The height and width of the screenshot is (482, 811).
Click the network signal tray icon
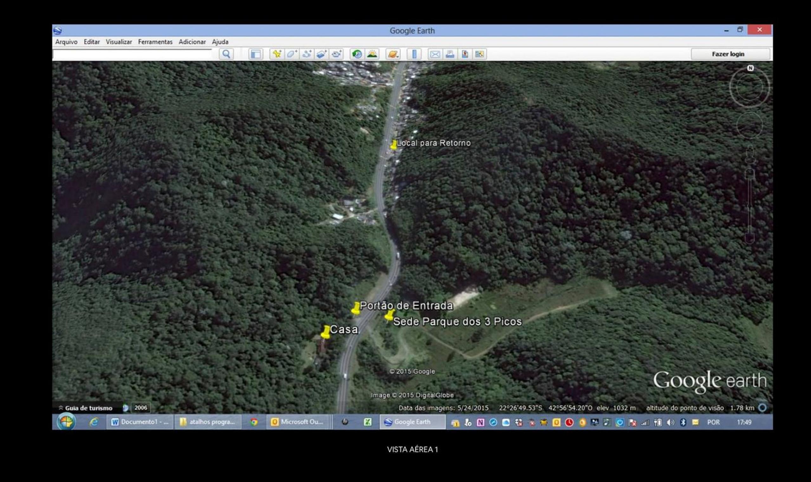pos(645,422)
